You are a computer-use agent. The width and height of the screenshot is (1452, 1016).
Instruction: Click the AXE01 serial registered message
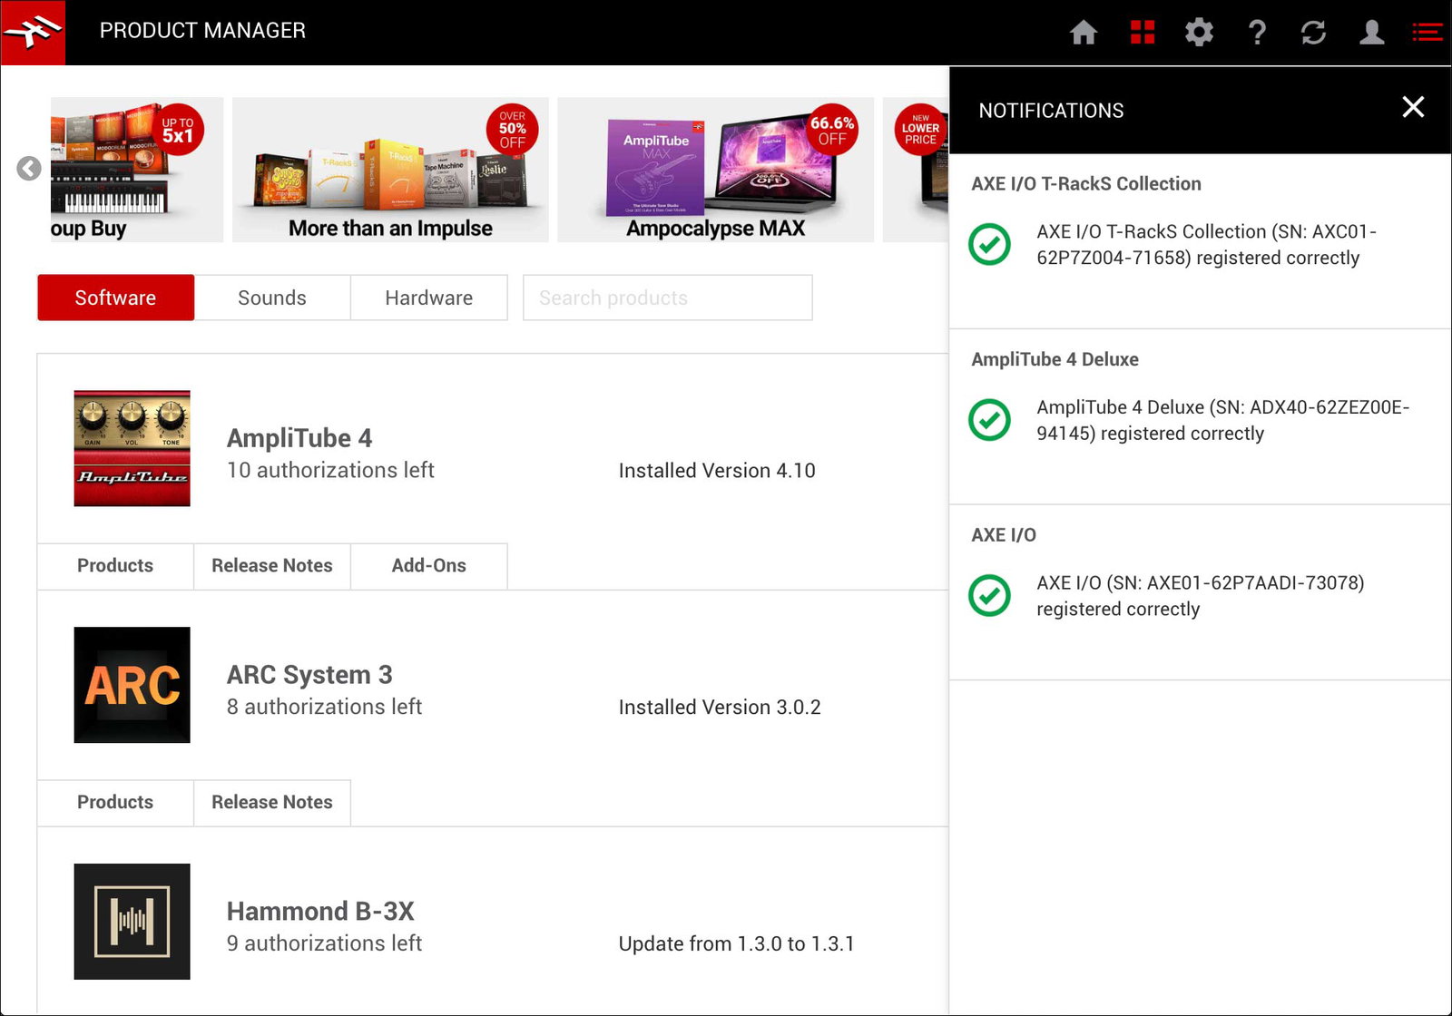1200,596
